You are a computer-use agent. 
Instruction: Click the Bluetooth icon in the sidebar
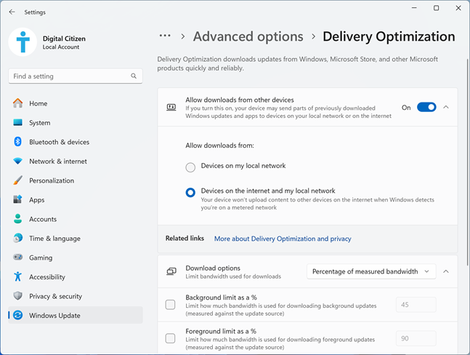point(18,142)
